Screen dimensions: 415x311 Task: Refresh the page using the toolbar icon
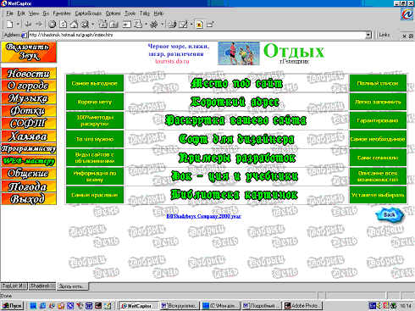[x=63, y=25]
